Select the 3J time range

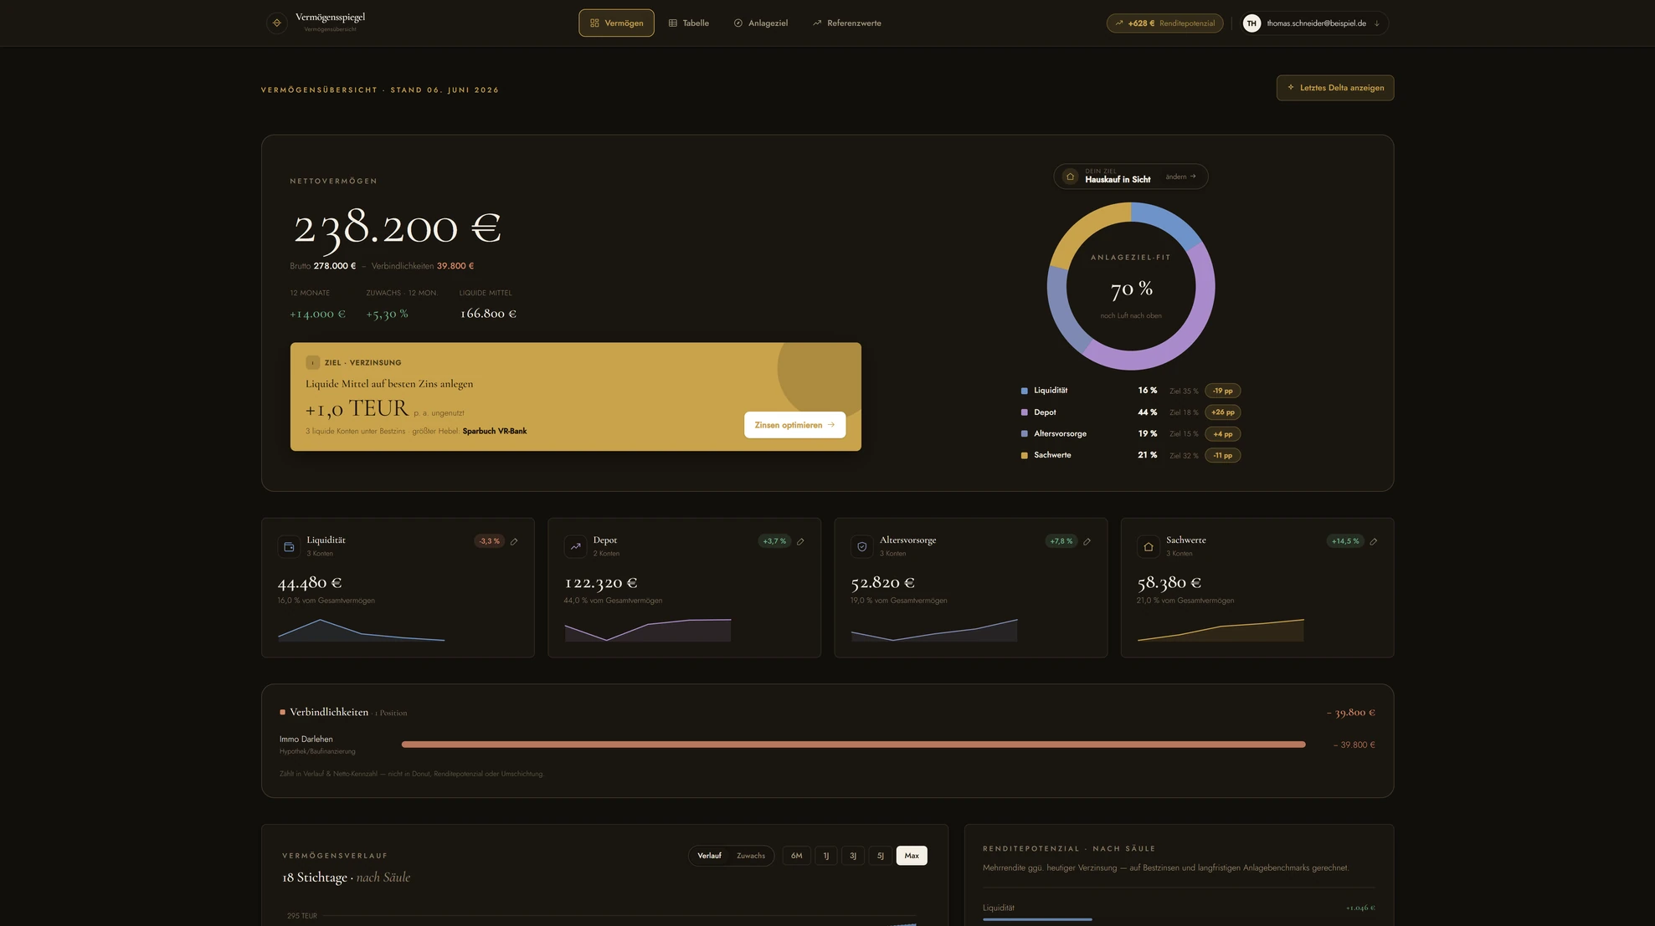coord(852,856)
